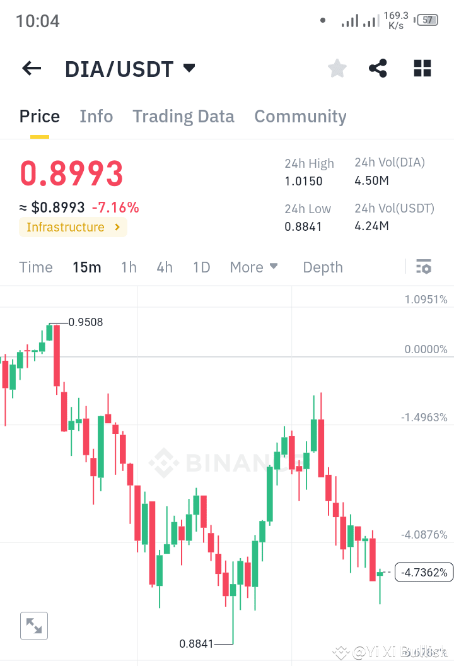Select the Time display option

tap(35, 267)
